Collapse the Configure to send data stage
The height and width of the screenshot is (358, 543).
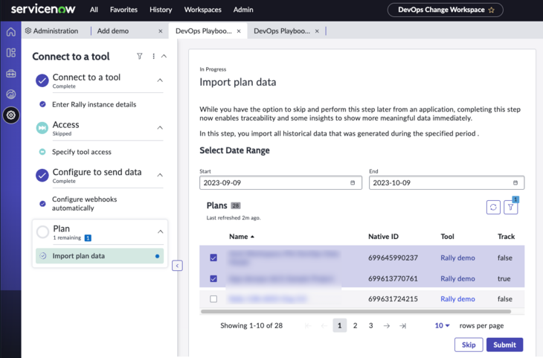(160, 175)
